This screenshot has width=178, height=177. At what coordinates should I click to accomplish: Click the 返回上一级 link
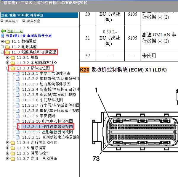(15, 31)
